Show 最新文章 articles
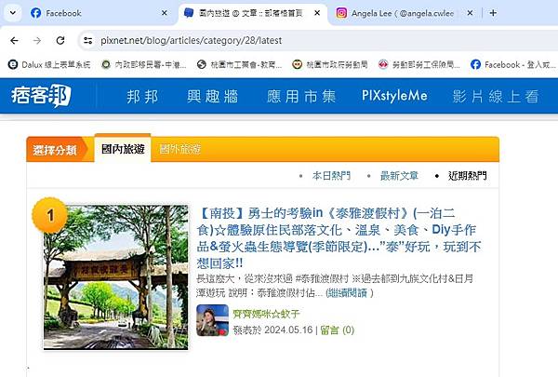Viewport: 558px width, 377px height. pyautogui.click(x=399, y=176)
